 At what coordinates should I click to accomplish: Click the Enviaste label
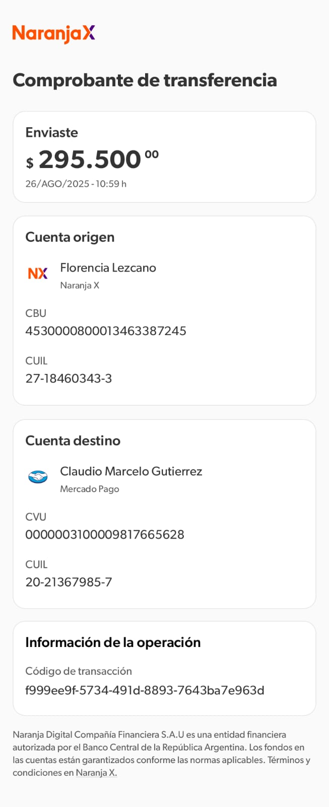(x=52, y=133)
